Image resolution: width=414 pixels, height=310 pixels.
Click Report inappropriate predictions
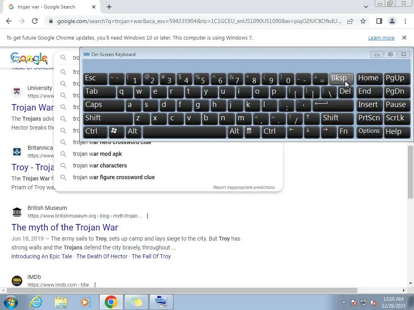point(244,187)
